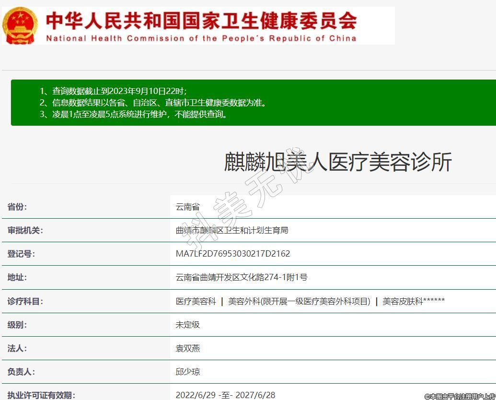Click the English National Health Commission subtitle
The width and height of the screenshot is (496, 400).
201,38
